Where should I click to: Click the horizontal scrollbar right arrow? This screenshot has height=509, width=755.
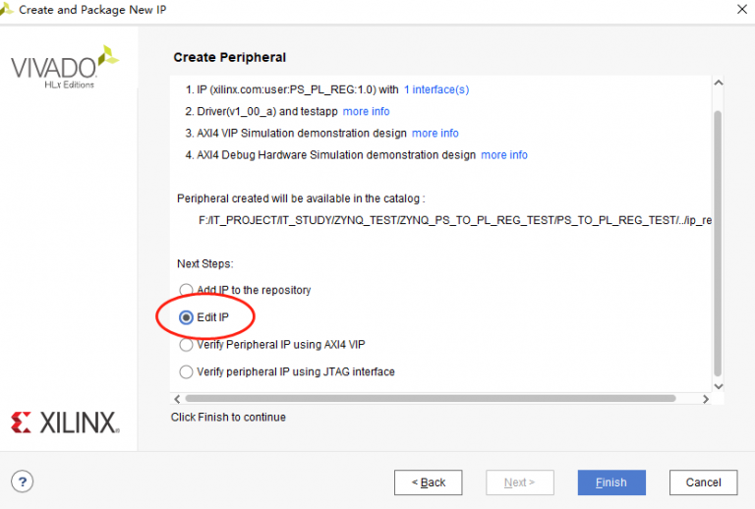pyautogui.click(x=703, y=399)
